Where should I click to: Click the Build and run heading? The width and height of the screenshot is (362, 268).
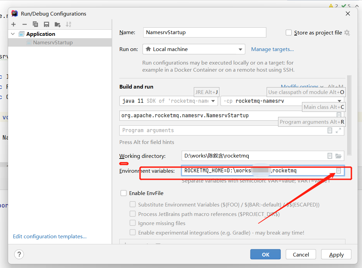(136, 87)
